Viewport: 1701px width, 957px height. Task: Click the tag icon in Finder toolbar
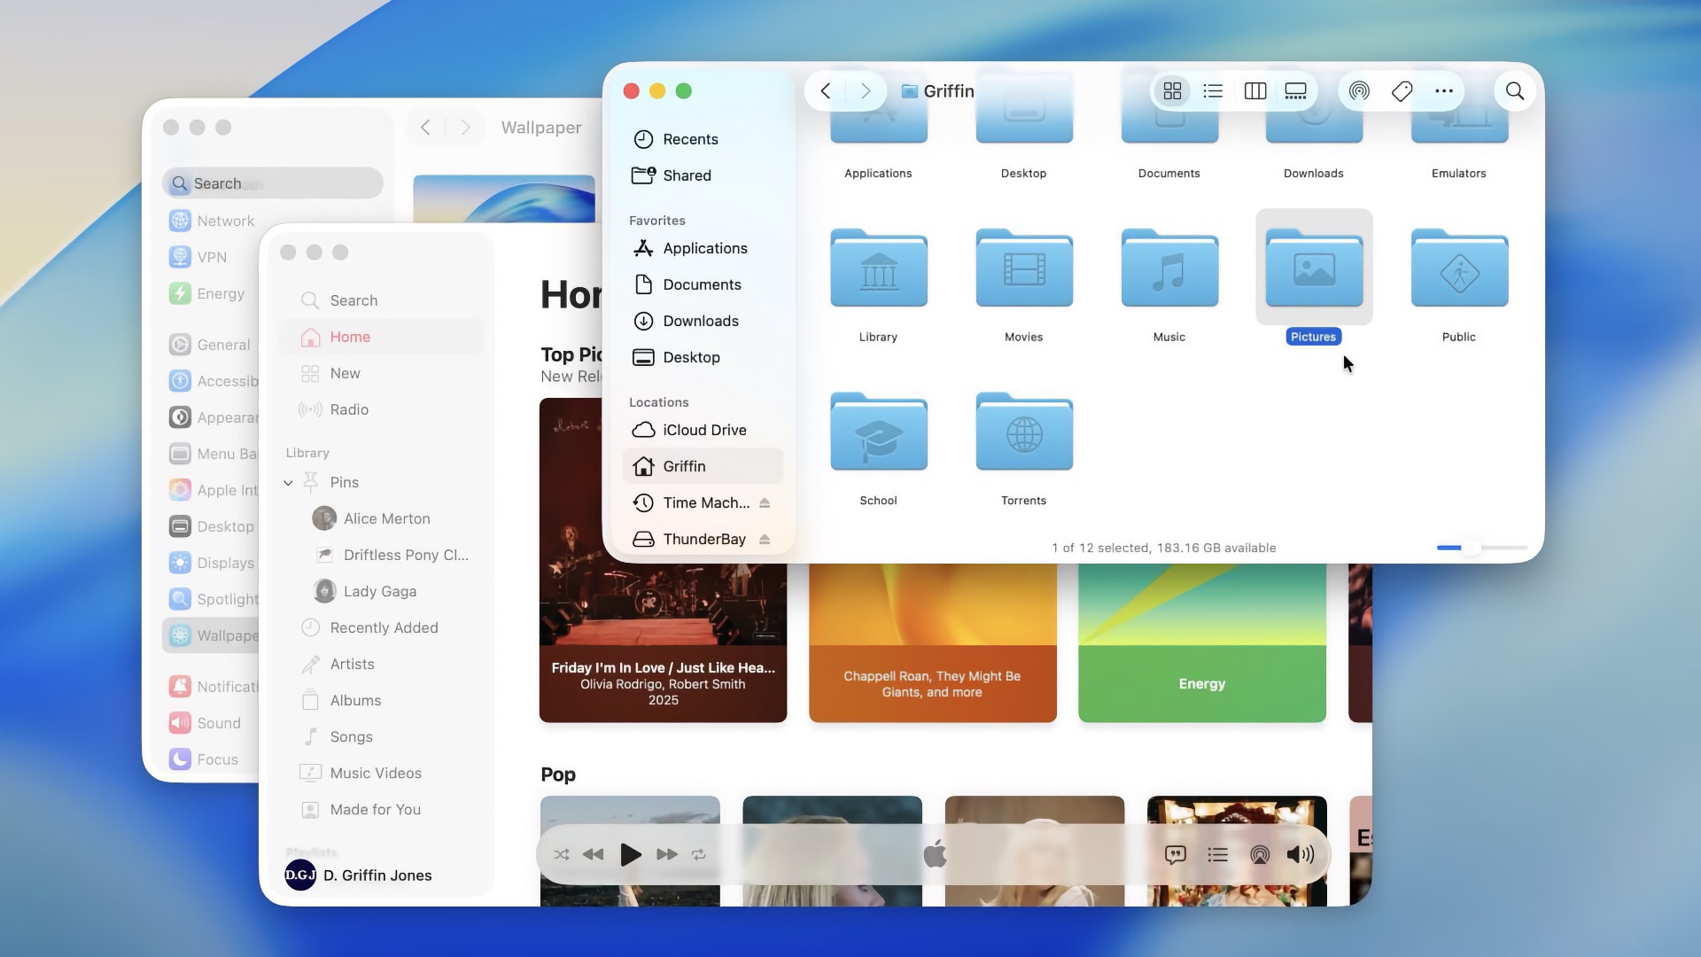point(1402,90)
